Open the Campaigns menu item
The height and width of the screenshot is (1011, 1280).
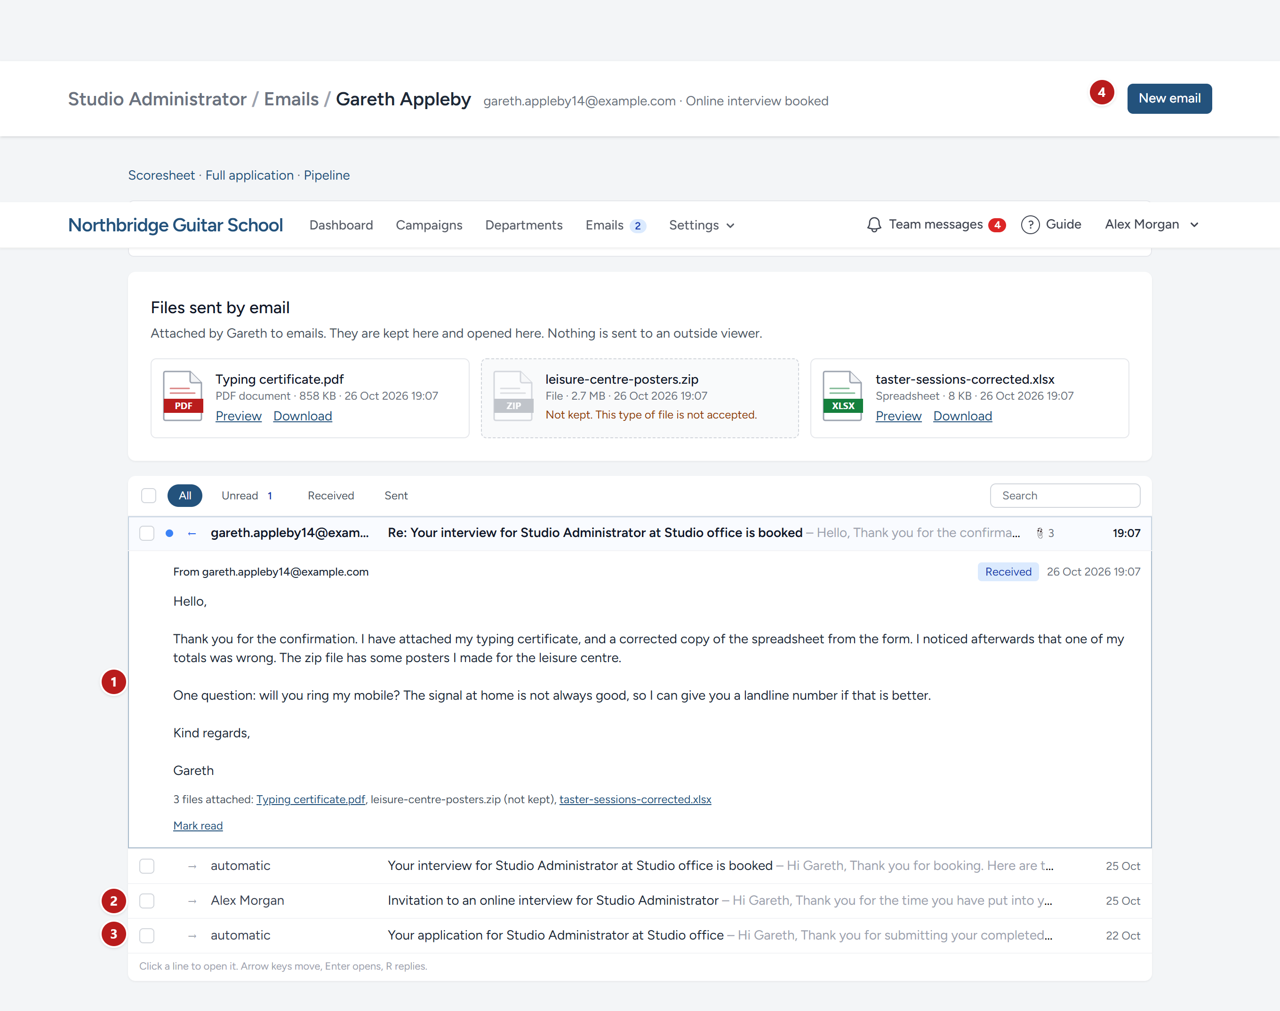point(429,225)
